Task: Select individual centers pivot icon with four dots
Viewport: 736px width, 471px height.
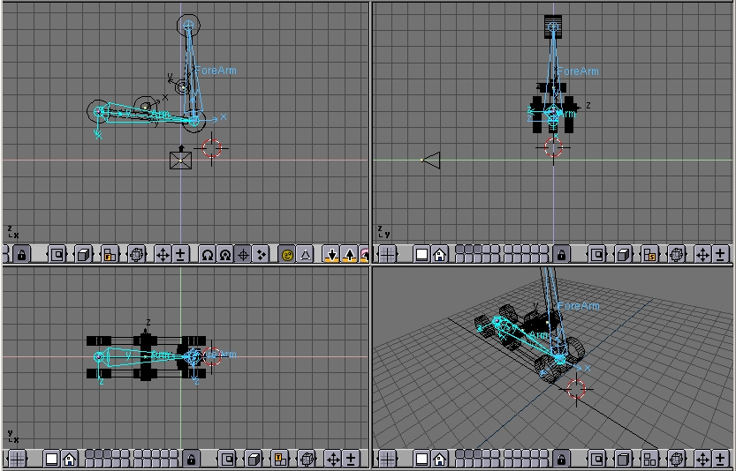Action: coord(262,254)
